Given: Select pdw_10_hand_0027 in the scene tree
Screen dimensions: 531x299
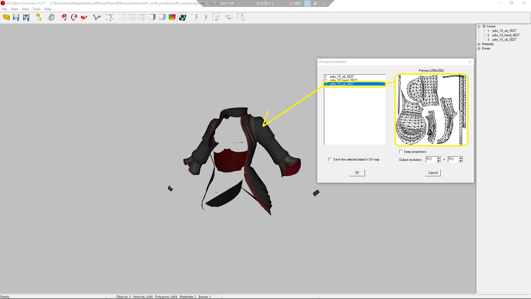Looking at the screenshot, I should [x=506, y=35].
